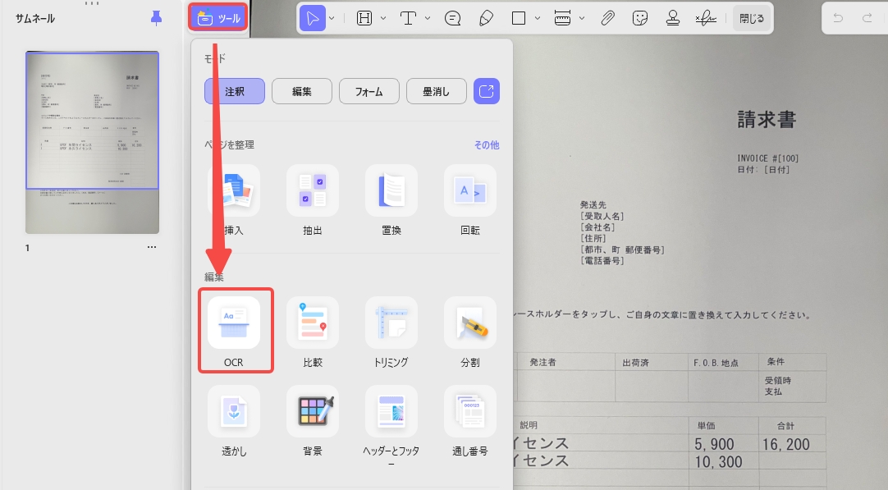888x490 pixels.
Task: Select the signature tool
Action: point(706,18)
